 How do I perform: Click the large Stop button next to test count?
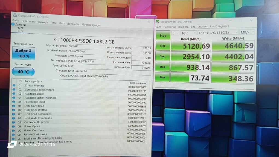tap(163, 36)
